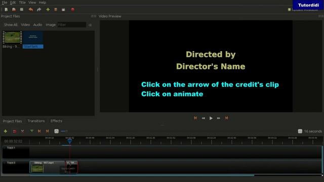
Task: Add a marker at the playhead
Action: 31,131
